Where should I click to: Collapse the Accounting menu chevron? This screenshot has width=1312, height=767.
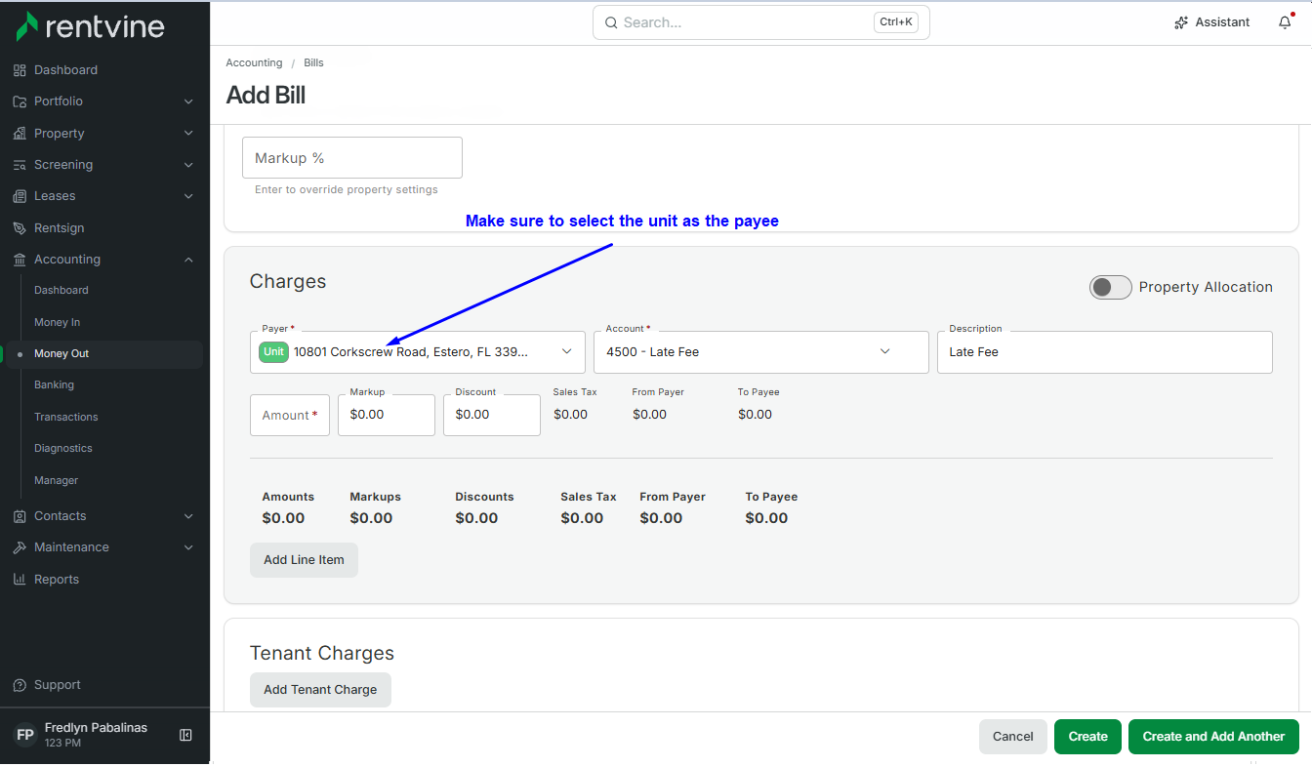click(x=188, y=260)
